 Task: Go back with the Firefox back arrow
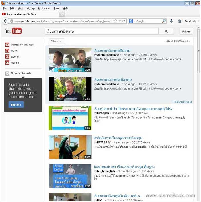pyautogui.click(x=5, y=21)
